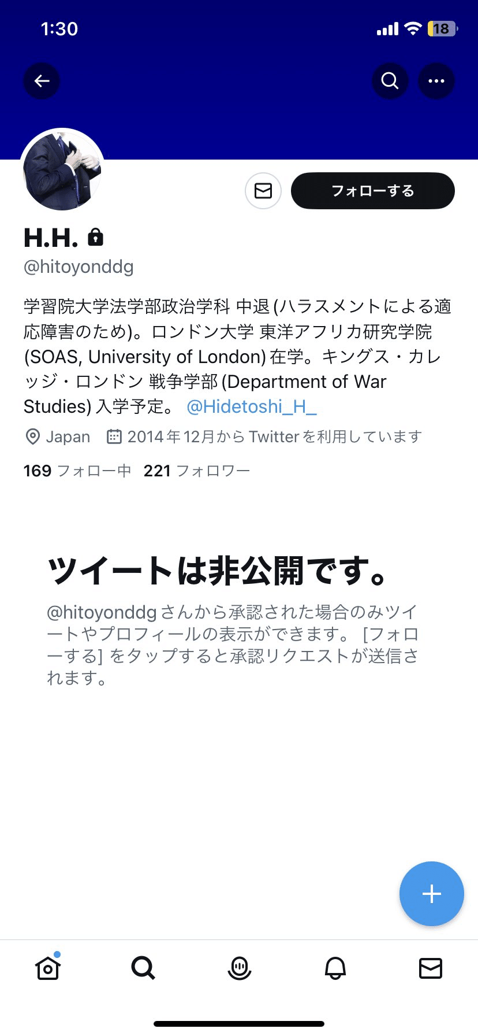
Task: Tap the compose button to write a tweet
Action: 431,894
